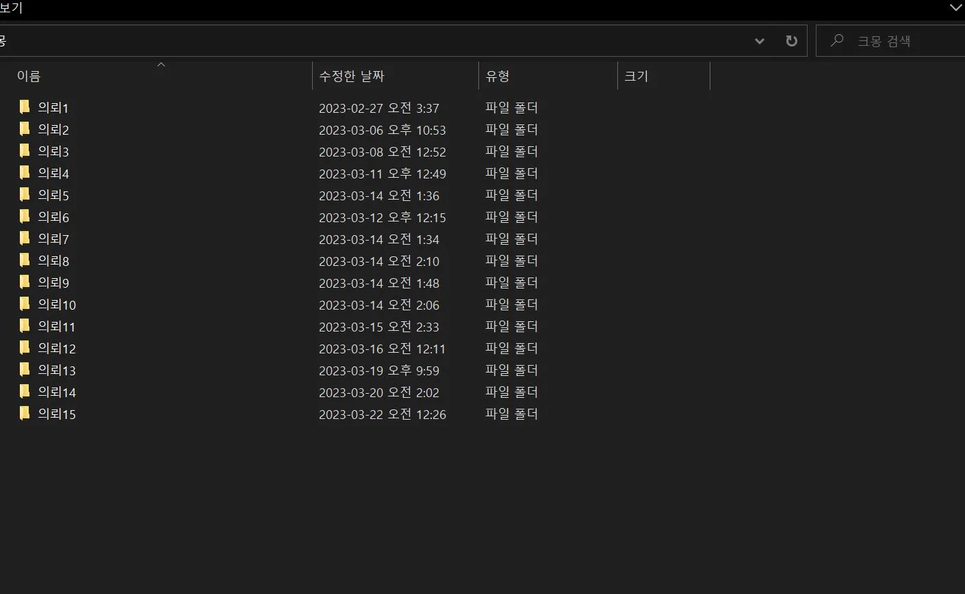The image size is (965, 594).
Task: Click the date 2023-03-14 오전 1:48
Action: 379,283
